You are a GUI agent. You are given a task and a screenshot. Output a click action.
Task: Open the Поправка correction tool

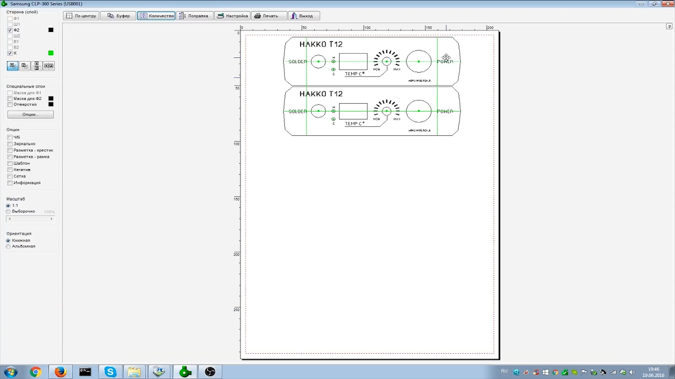(194, 16)
